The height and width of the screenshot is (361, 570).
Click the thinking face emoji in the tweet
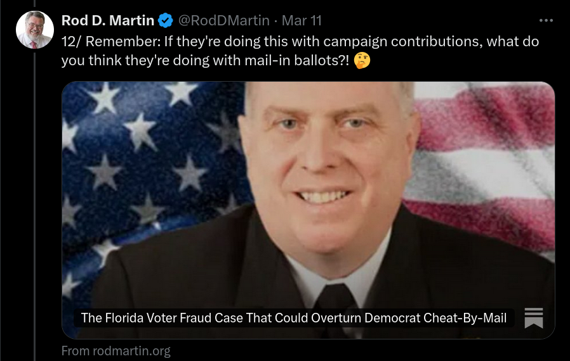tap(362, 61)
